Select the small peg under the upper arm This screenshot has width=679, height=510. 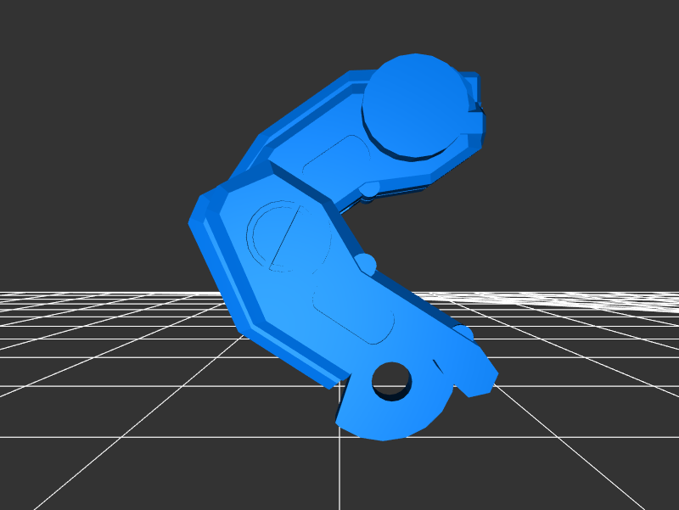[370, 188]
